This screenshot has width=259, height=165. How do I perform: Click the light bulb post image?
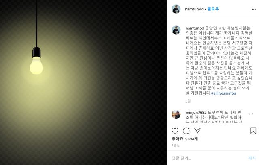coord(83,82)
